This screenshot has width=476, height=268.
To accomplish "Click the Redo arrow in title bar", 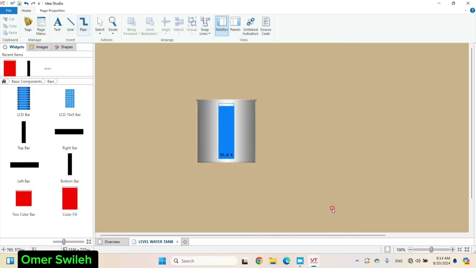I will 33,3.
